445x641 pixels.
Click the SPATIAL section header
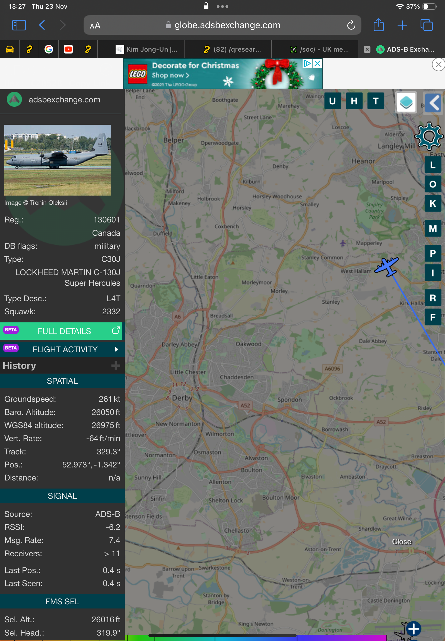(62, 381)
